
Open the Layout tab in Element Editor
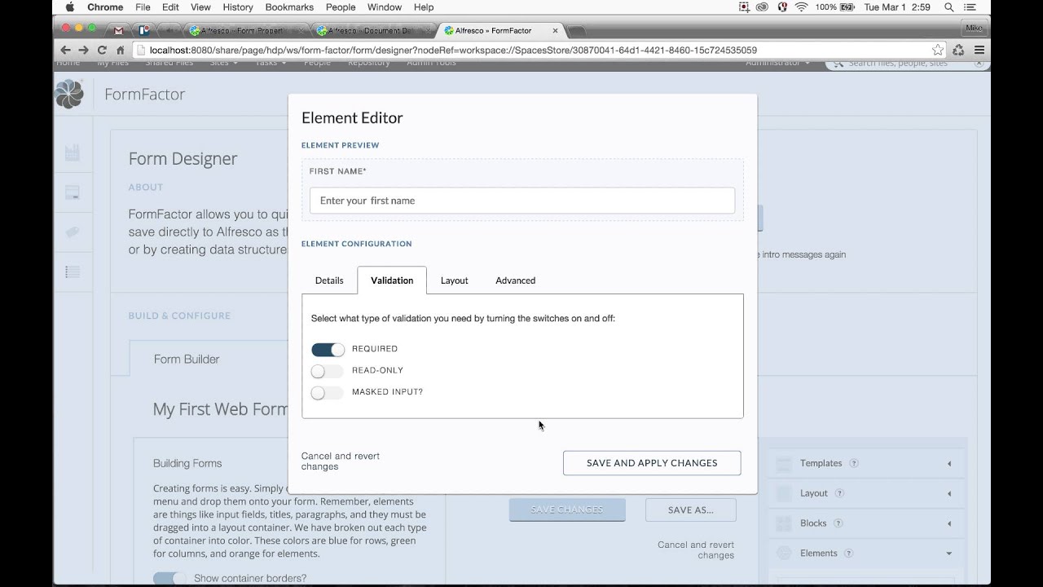454,280
